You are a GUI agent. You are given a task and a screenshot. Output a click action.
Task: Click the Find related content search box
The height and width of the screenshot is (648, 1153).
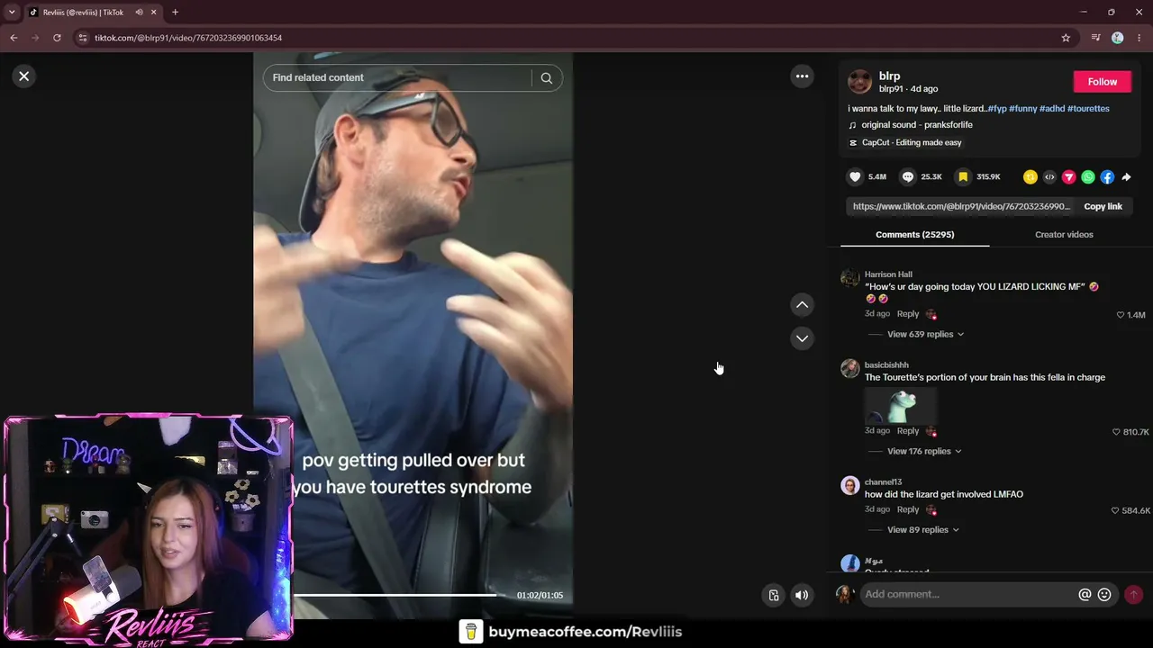tap(400, 78)
